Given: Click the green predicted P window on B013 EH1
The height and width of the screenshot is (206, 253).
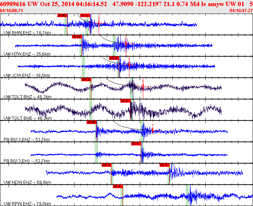Looking at the screenshot, I should [96, 153].
